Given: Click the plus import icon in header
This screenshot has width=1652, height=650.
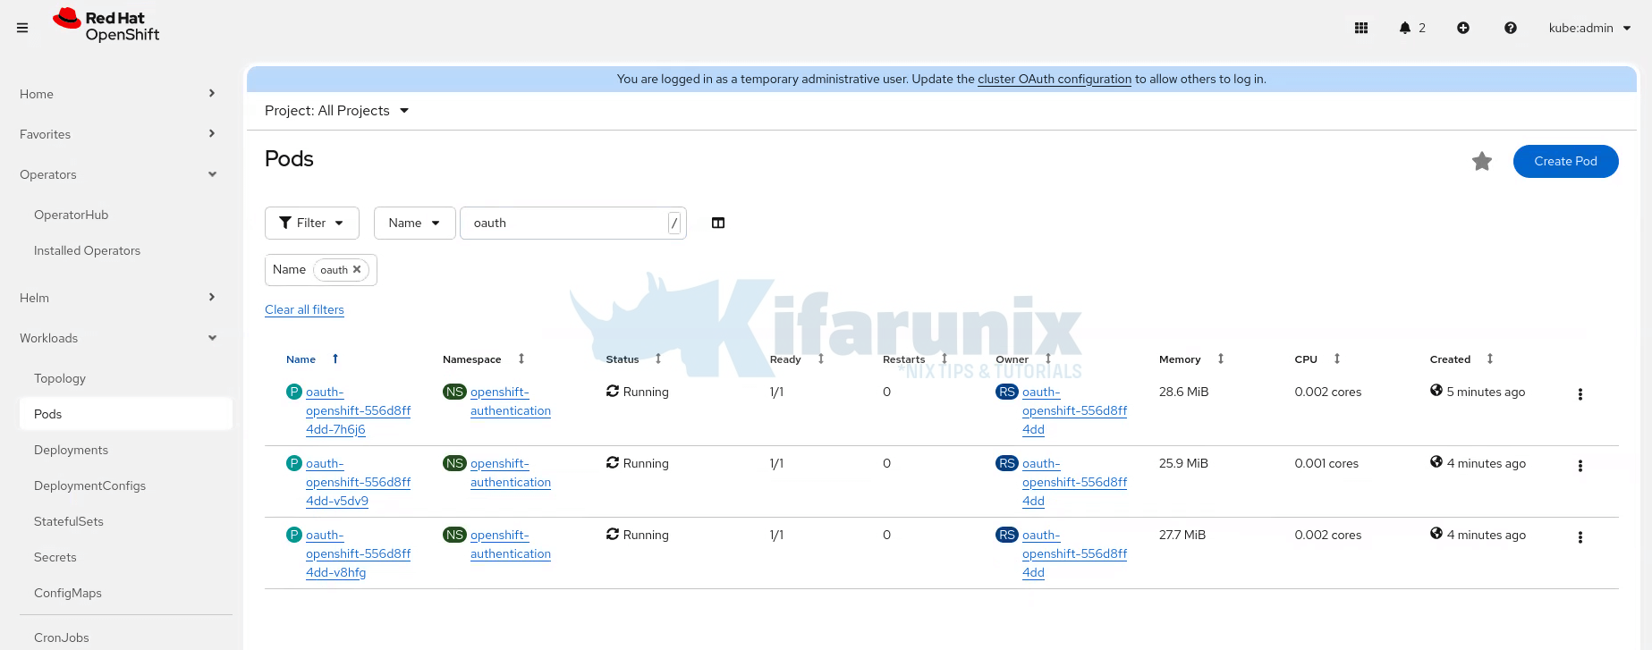Looking at the screenshot, I should tap(1463, 28).
